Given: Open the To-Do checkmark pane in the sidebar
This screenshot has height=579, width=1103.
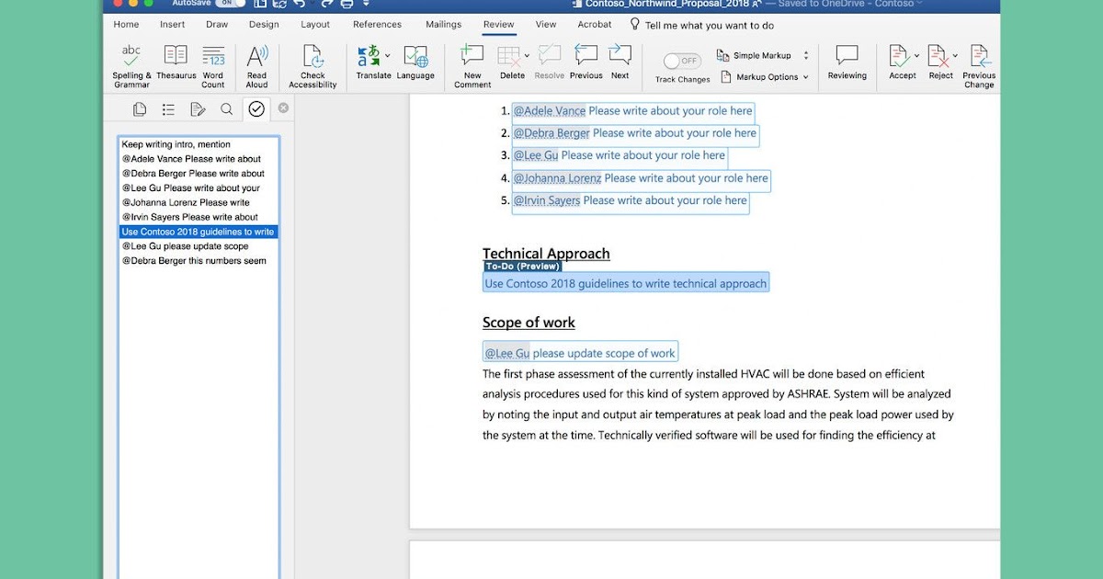Looking at the screenshot, I should pyautogui.click(x=256, y=108).
